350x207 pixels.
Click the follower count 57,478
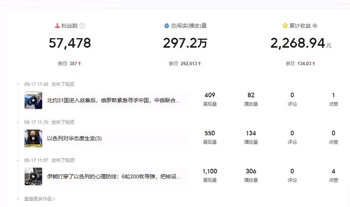coord(70,43)
